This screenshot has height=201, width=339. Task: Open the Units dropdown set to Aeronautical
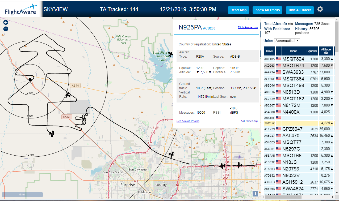287,41
